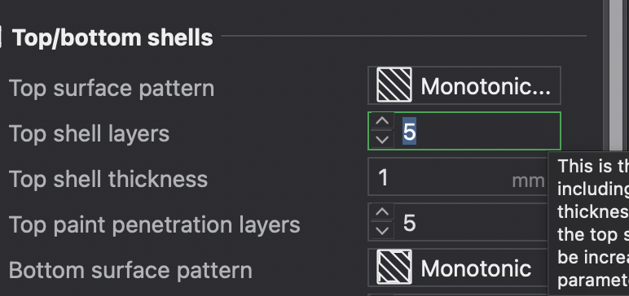Open the Top surface pattern dropdown

coord(464,85)
